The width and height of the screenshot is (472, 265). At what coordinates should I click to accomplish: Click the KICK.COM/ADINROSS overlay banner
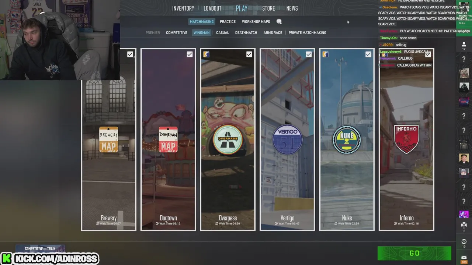50,259
